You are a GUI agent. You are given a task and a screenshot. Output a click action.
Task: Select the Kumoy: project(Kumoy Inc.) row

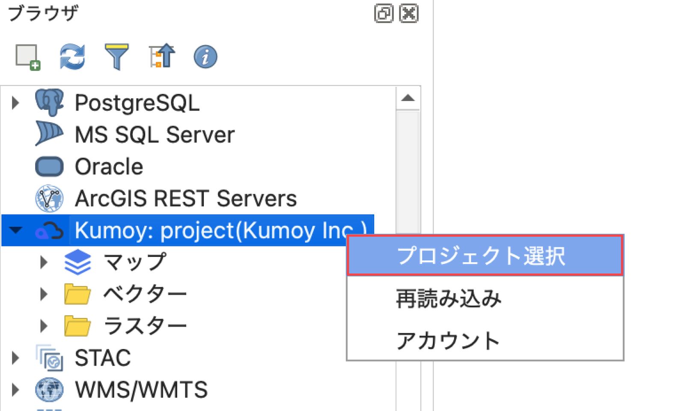[x=188, y=231]
